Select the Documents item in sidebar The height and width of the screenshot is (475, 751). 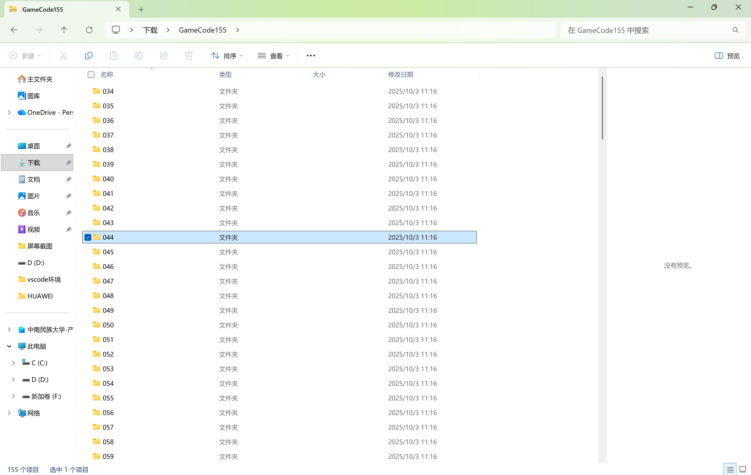click(34, 179)
